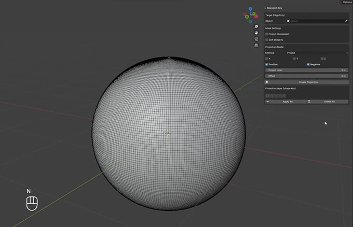The width and height of the screenshot is (353, 227).
Task: Uncheck the Negative direction checkbox
Action: coord(308,64)
